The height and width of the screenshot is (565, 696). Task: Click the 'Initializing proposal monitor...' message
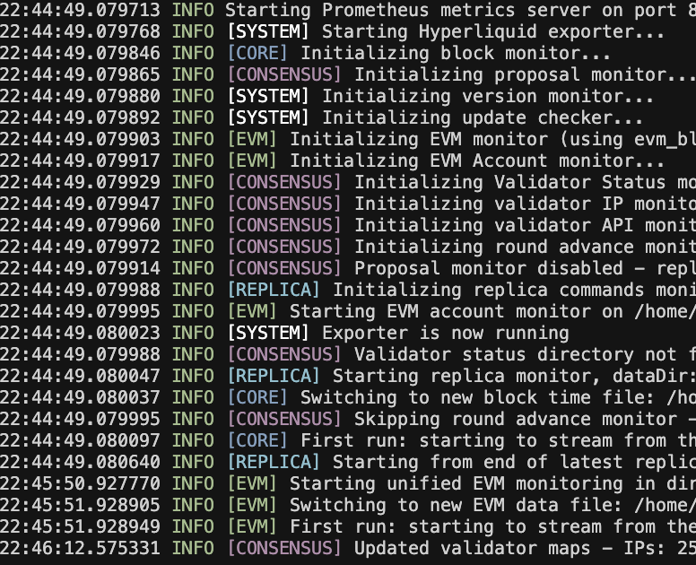point(525,75)
